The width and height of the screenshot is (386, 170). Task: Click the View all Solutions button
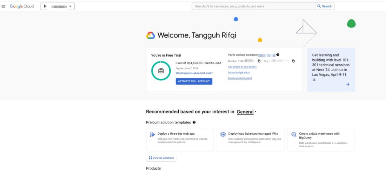[x=161, y=158]
